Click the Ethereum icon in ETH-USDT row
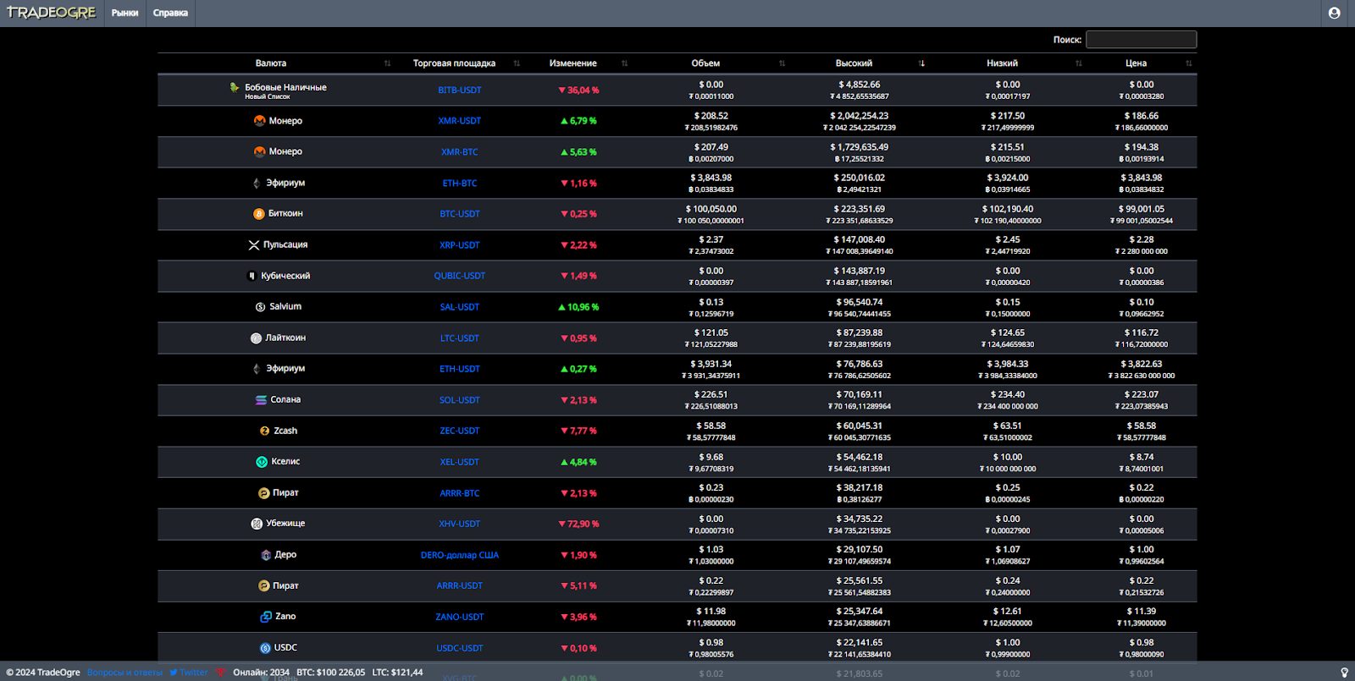 (x=257, y=369)
